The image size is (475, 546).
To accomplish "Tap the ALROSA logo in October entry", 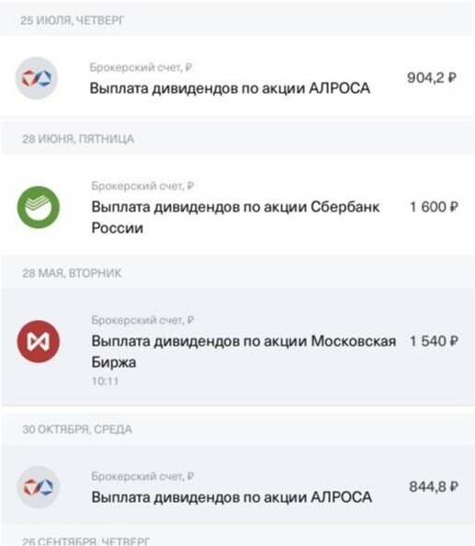I will pyautogui.click(x=39, y=487).
